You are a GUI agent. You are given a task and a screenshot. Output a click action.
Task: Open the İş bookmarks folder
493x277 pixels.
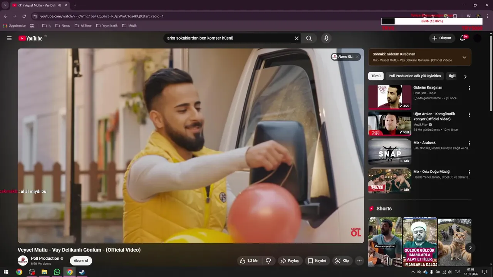point(47,26)
